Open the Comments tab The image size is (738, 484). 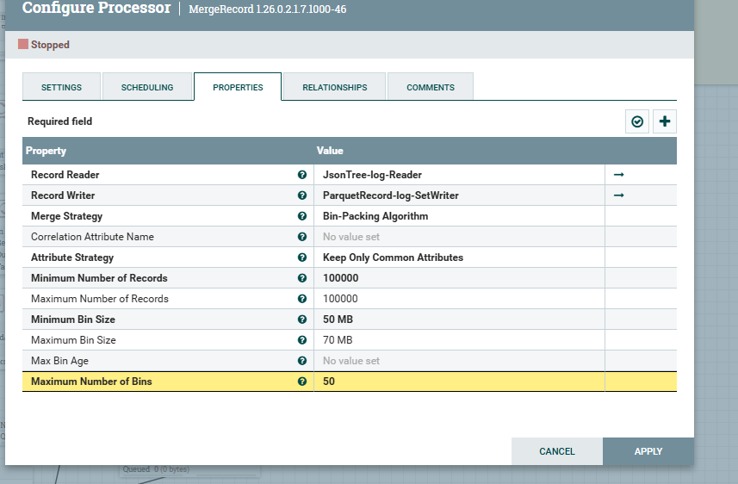coord(431,87)
